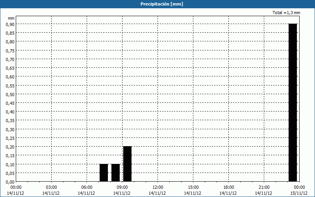Screen dimensions: 315x197
Task: Click the 0,25 y-axis value
Action: [10, 138]
